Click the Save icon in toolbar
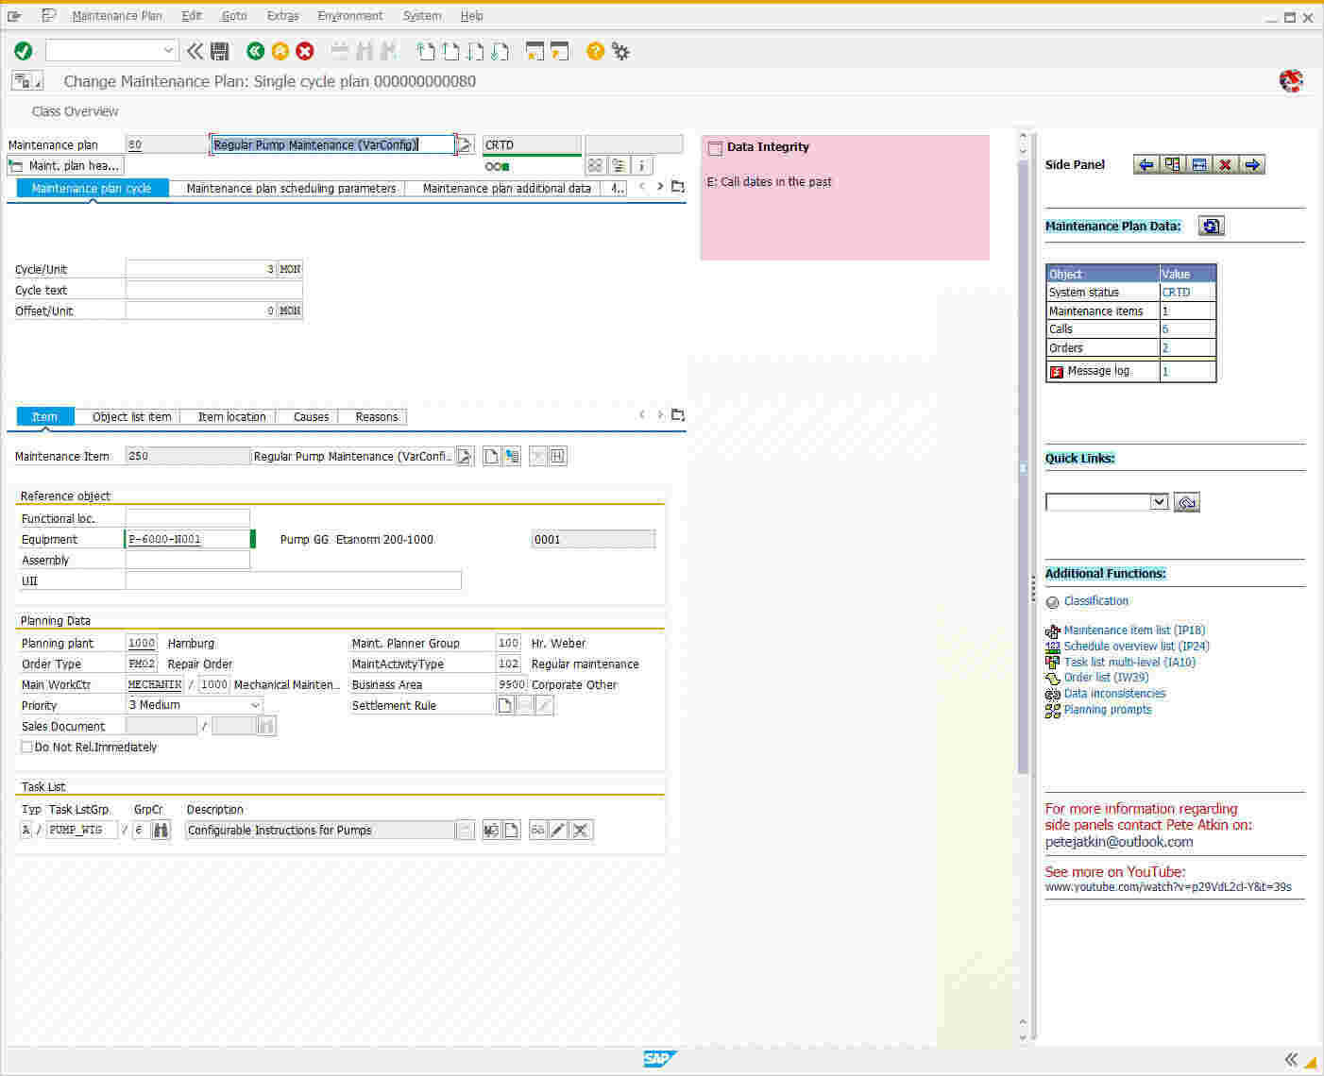This screenshot has width=1324, height=1076. pos(220,51)
